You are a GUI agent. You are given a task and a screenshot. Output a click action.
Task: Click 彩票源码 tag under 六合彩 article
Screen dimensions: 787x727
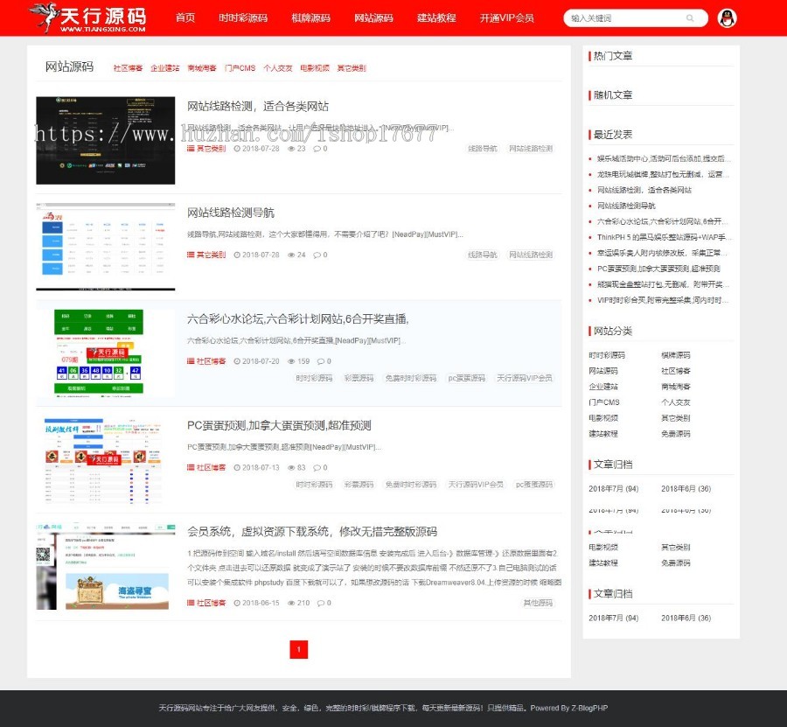(359, 378)
